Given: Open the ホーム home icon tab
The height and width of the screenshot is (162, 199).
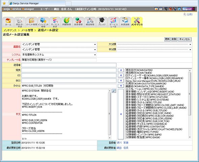Looking at the screenshot, I should click(8, 22).
